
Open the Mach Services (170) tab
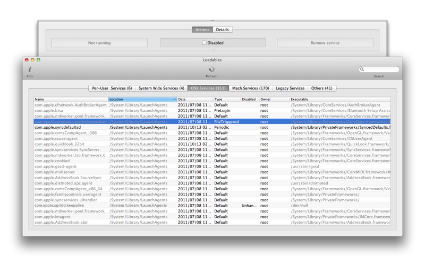point(250,88)
